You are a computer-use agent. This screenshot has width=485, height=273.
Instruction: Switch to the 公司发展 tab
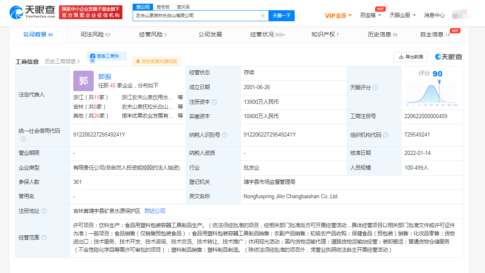pyautogui.click(x=210, y=35)
